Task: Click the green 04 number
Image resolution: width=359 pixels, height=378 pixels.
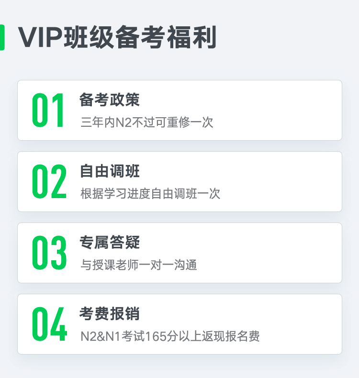Action: coord(49,324)
